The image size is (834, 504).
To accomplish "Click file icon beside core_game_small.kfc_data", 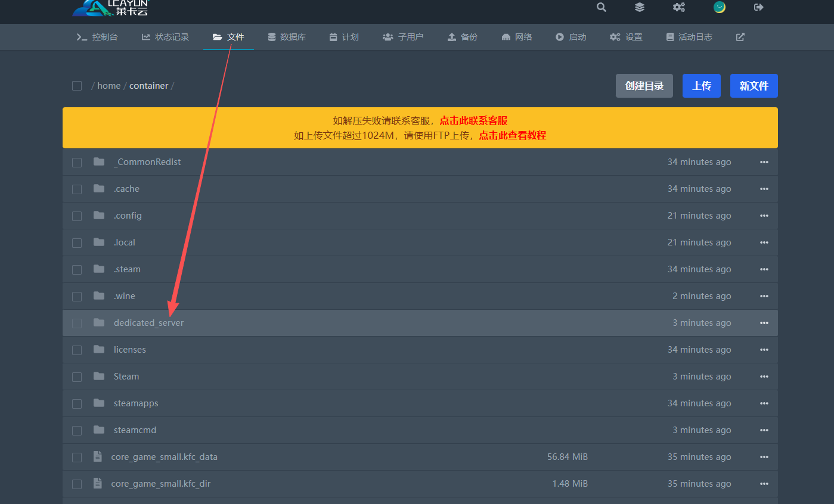I will point(97,457).
